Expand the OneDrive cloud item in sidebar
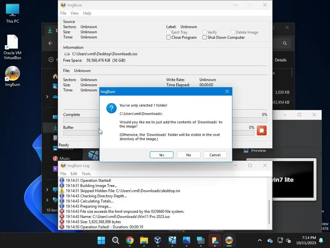330x248 pixels. pos(47,97)
